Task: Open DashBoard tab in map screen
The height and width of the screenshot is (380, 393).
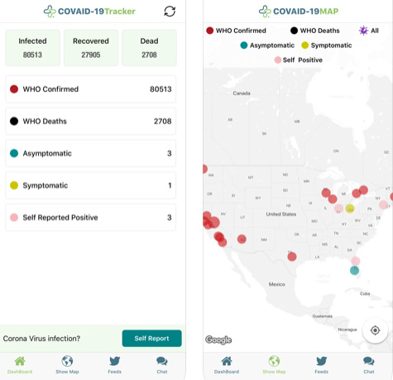Action: pos(227,365)
